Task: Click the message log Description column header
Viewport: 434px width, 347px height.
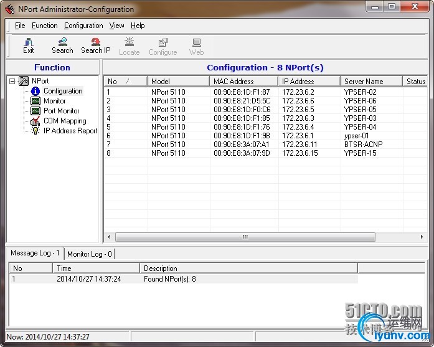Action: (249, 269)
